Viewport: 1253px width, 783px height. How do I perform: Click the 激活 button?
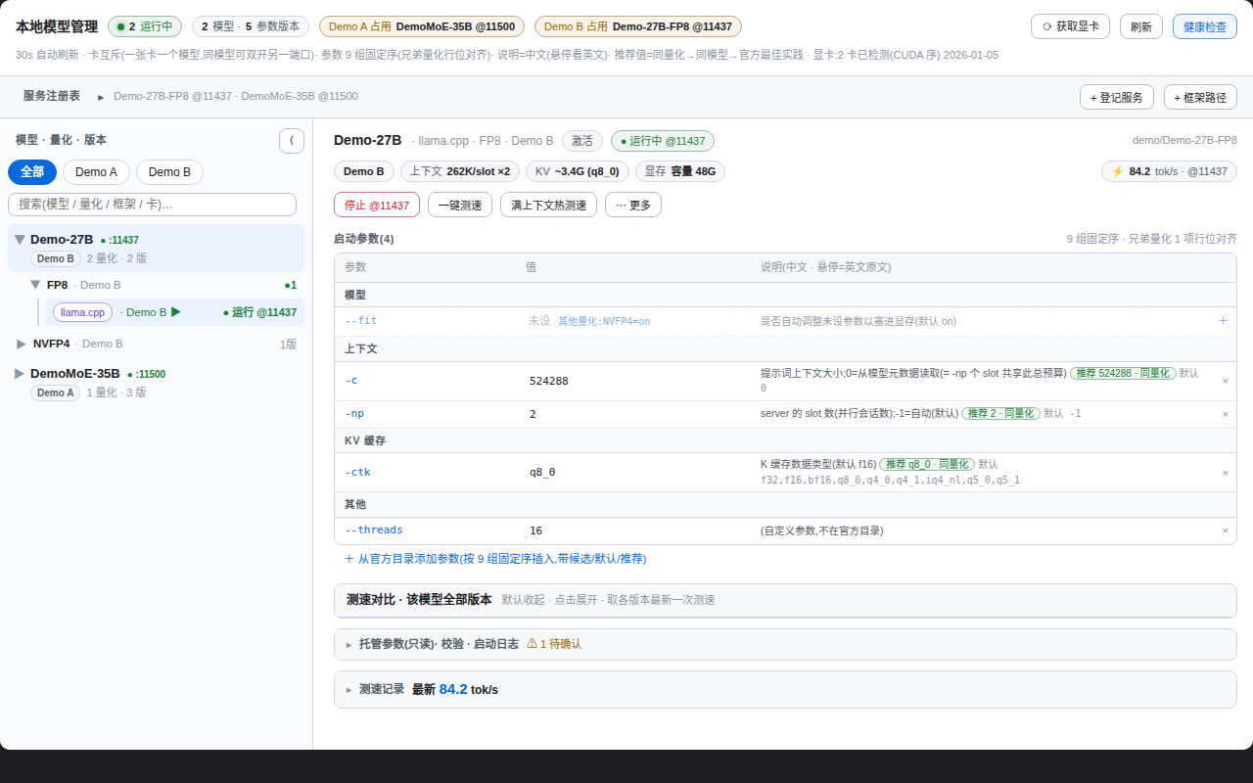(x=582, y=141)
